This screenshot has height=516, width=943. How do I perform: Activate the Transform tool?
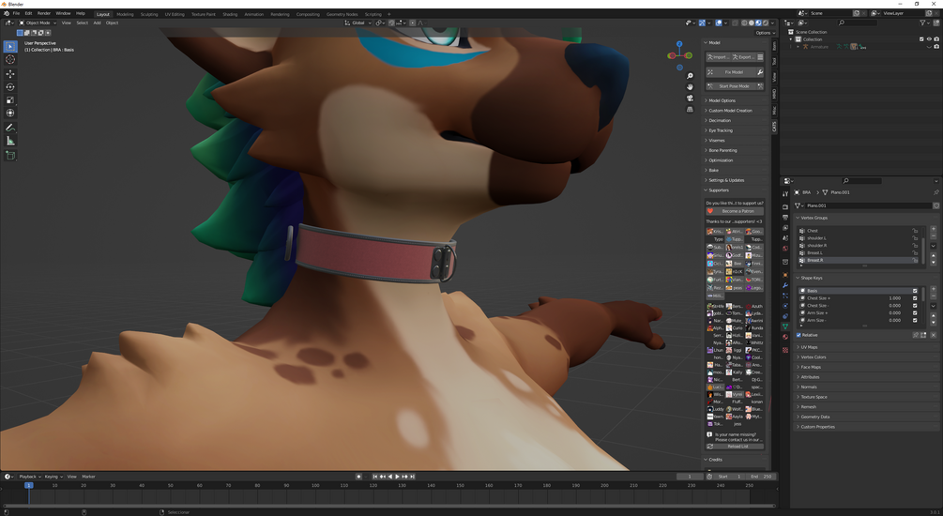[10, 114]
